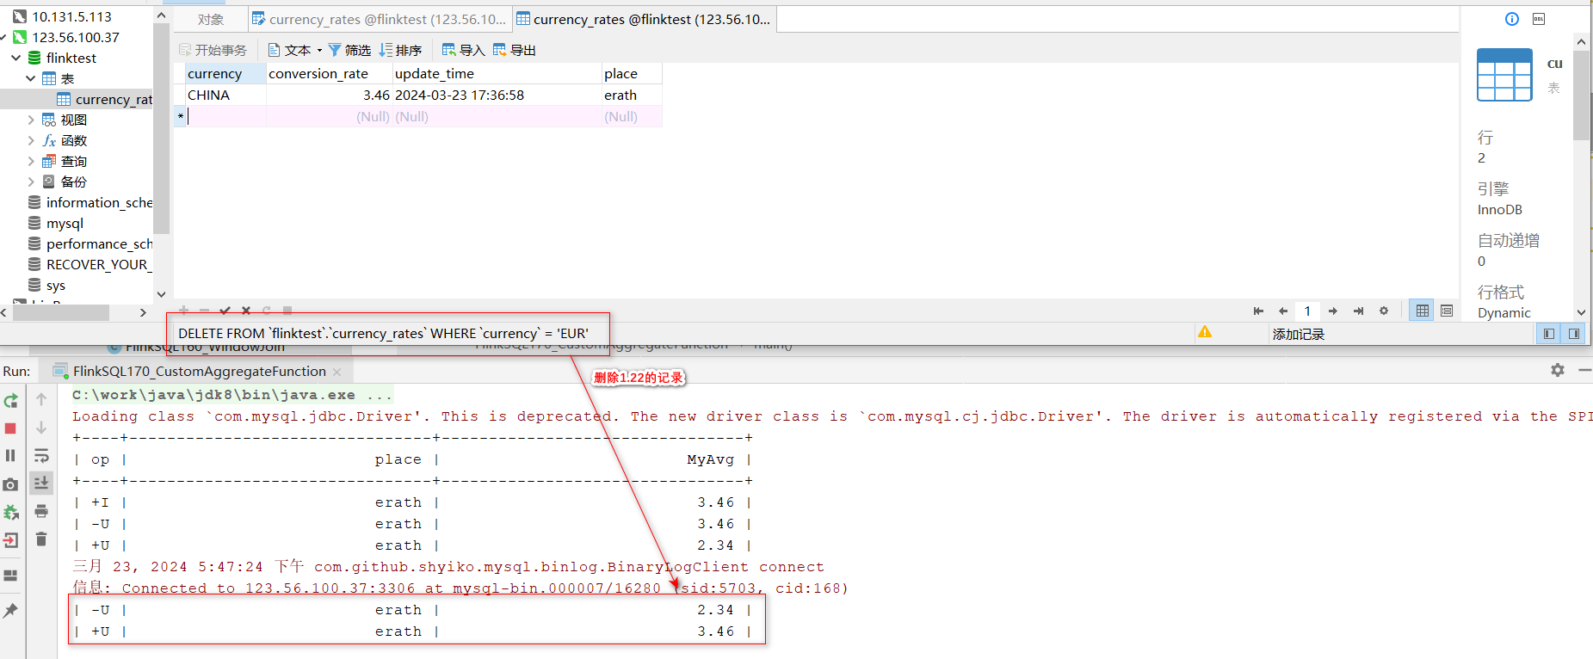Image resolution: width=1593 pixels, height=659 pixels.
Task: Apply changes with the checkmark icon
Action: 225,311
